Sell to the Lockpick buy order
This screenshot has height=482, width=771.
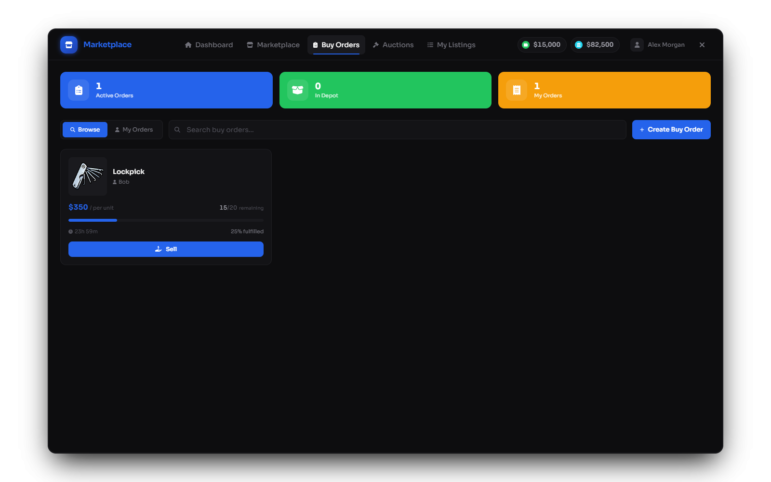(166, 249)
